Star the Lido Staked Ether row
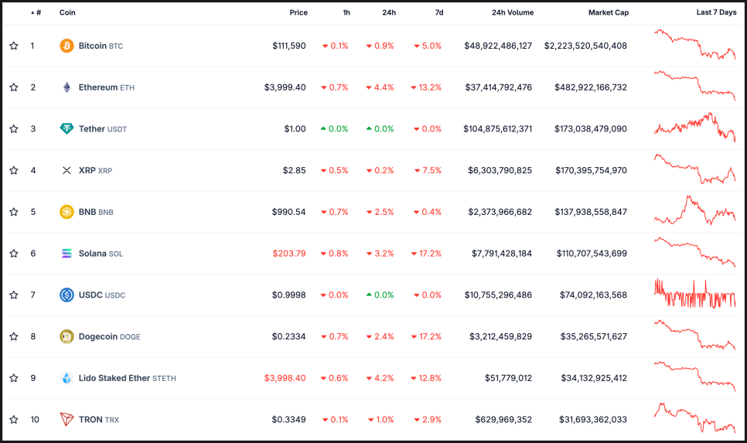The image size is (747, 443). 14,378
